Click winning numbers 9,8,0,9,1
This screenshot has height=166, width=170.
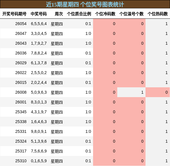click(39, 131)
